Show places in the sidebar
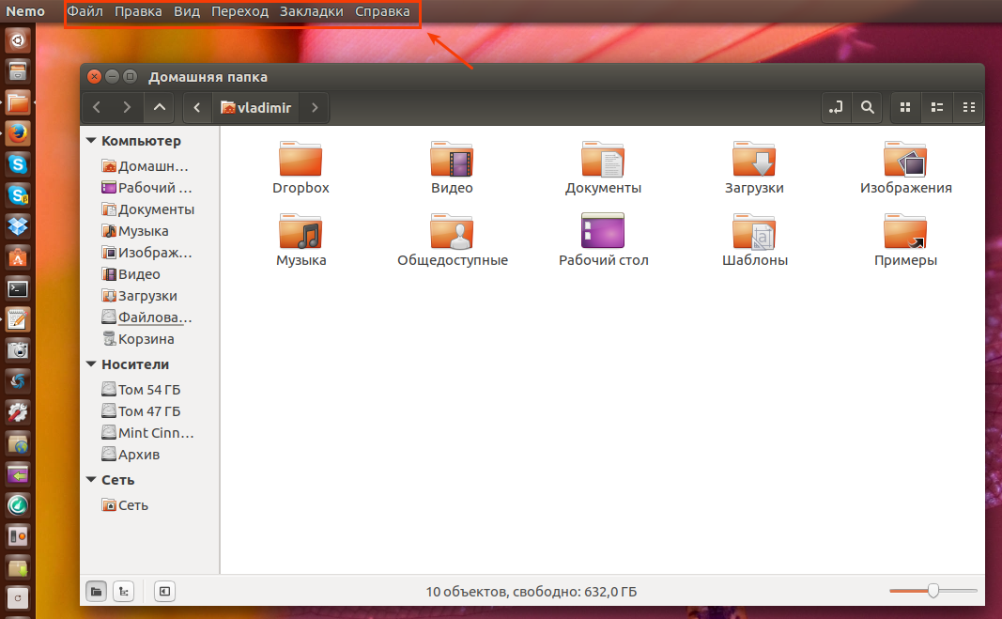 97,592
